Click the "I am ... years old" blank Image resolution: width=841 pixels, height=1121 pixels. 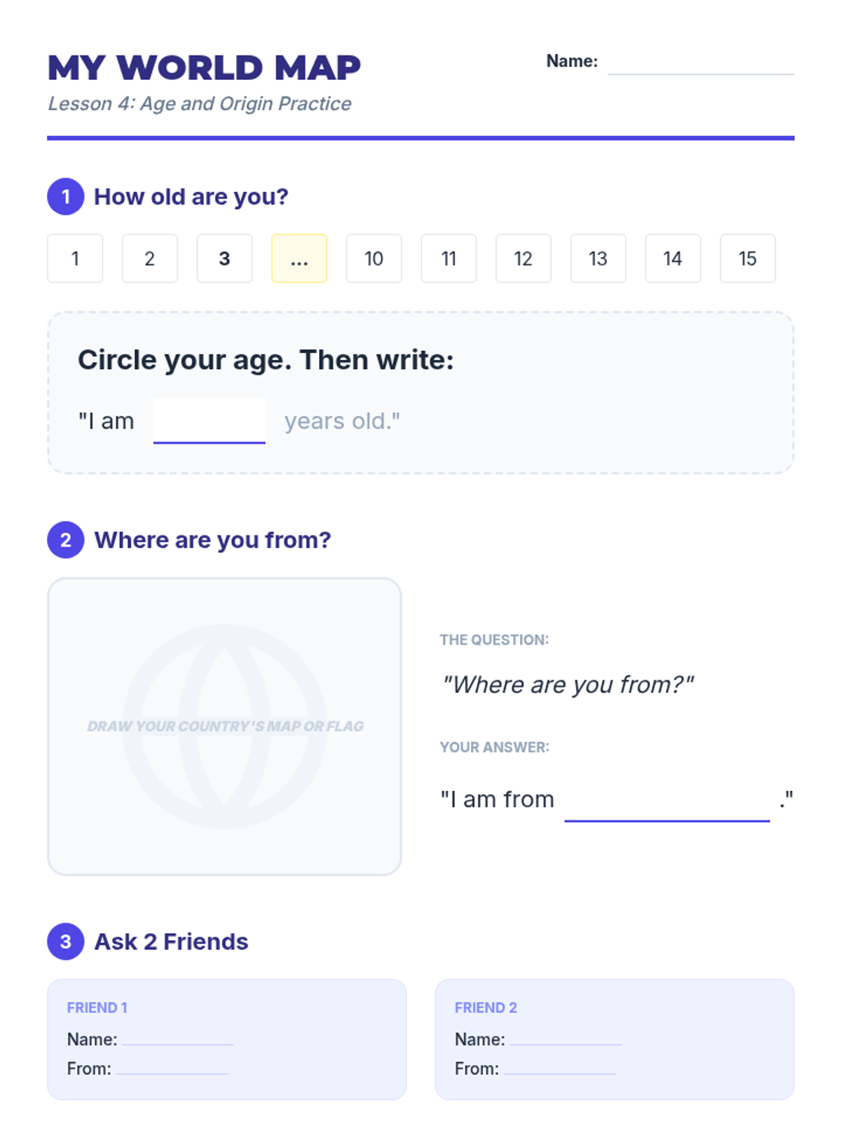click(210, 420)
